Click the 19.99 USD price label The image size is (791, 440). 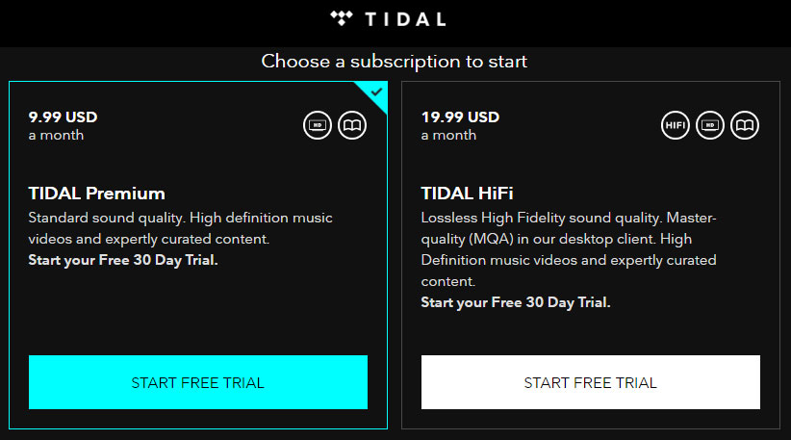[x=460, y=117]
